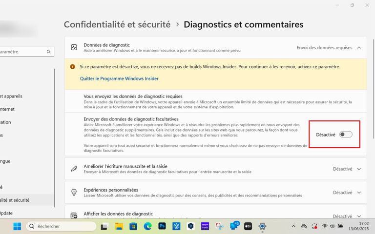Screen dimensions: 375x234
Task: Launch Microsoft Edge from taskbar
Action: click(147, 226)
